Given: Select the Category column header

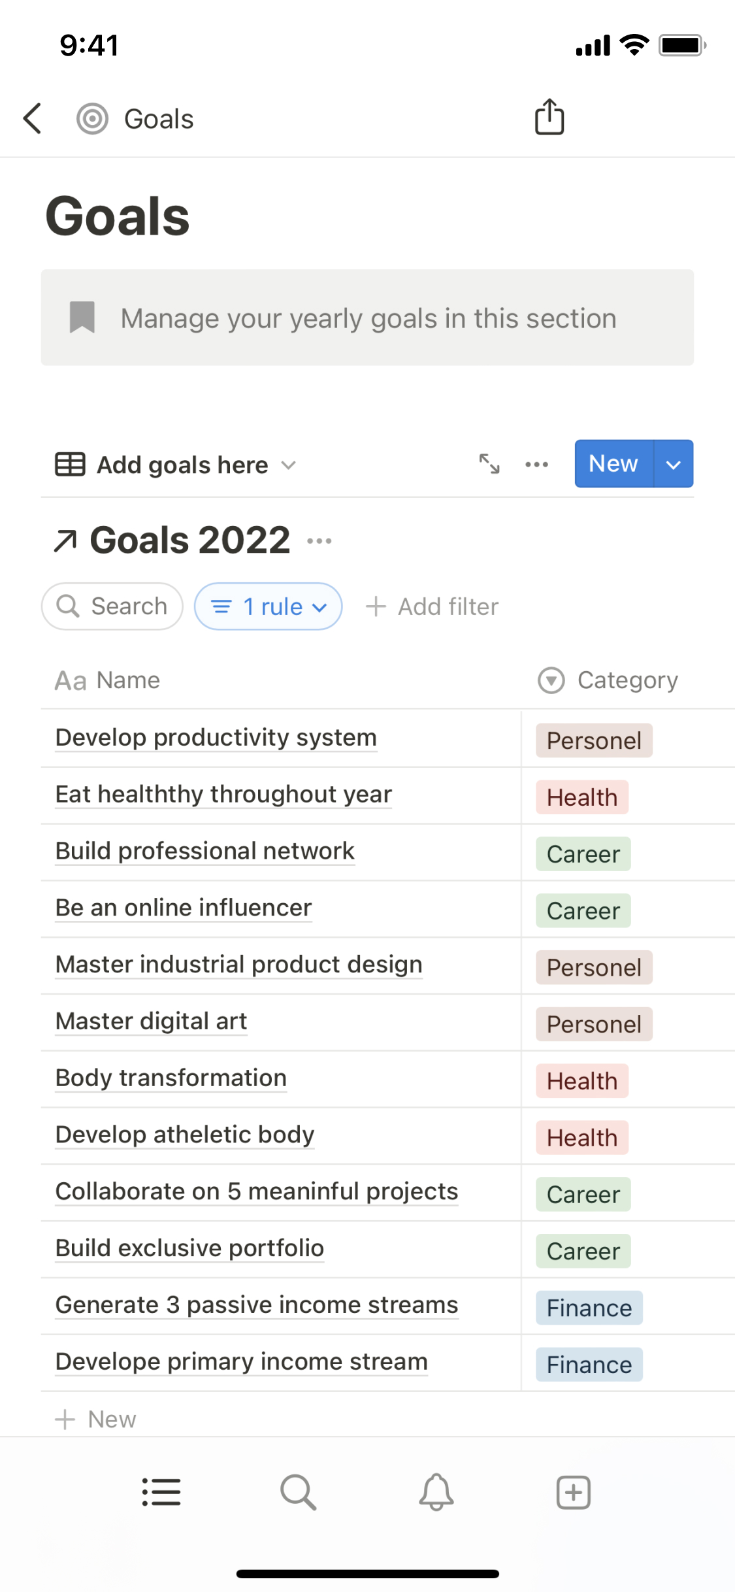Looking at the screenshot, I should click(x=609, y=680).
